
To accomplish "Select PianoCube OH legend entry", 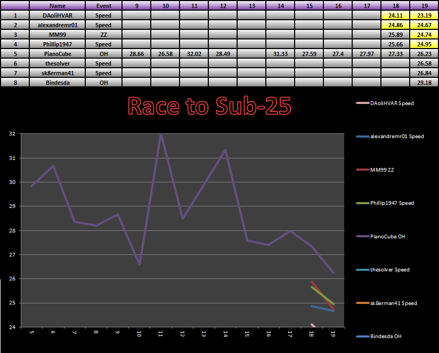I will point(381,236).
